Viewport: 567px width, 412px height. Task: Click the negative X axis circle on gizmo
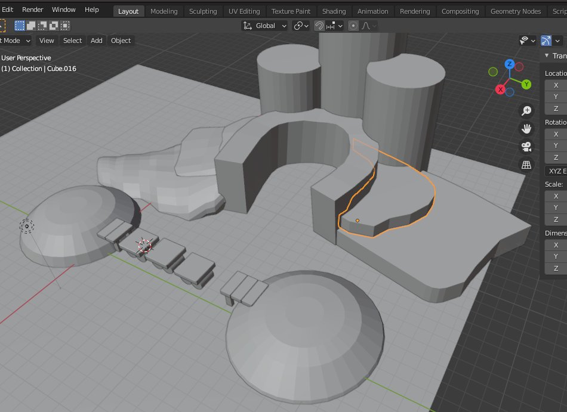pyautogui.click(x=519, y=67)
